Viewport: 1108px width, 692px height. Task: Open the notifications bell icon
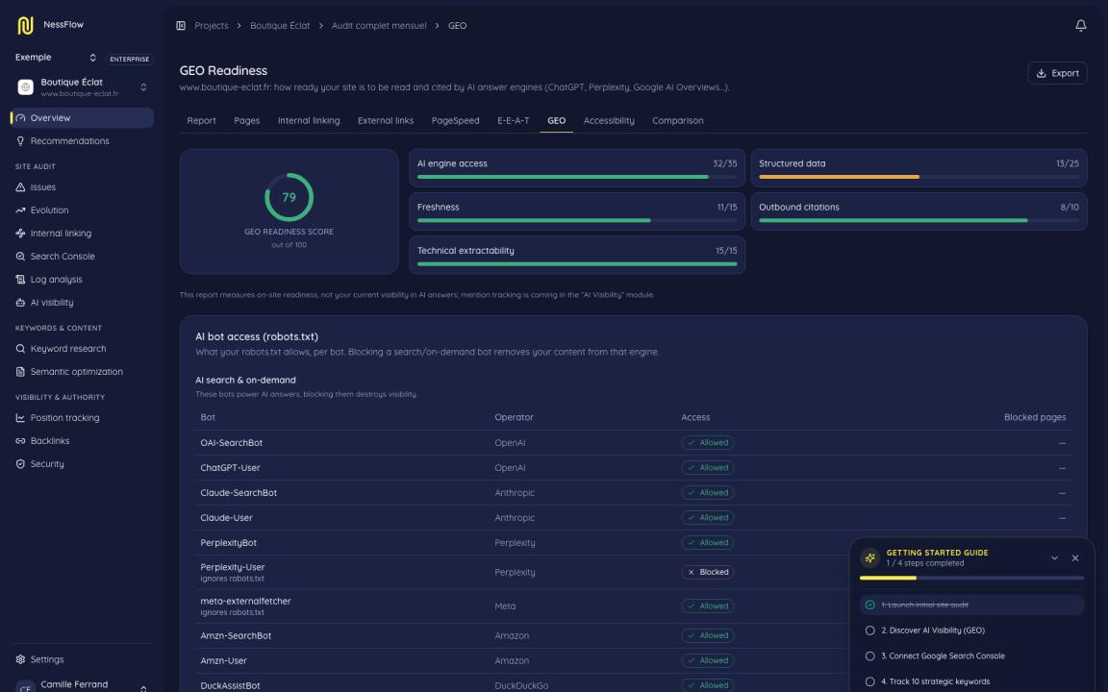click(x=1080, y=25)
